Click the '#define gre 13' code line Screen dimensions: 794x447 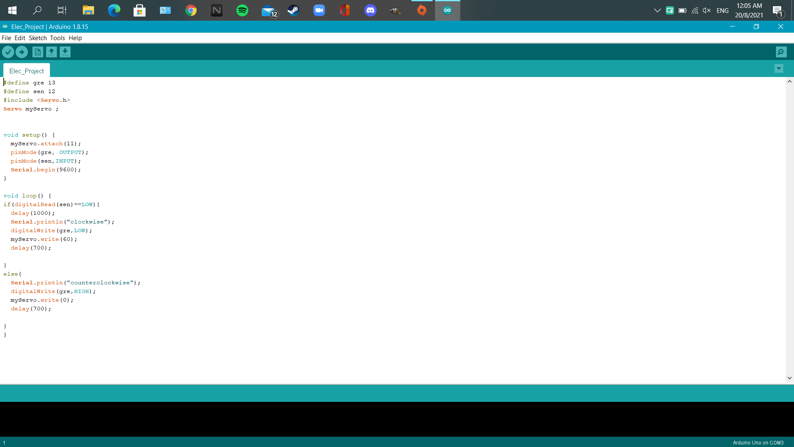pos(29,83)
